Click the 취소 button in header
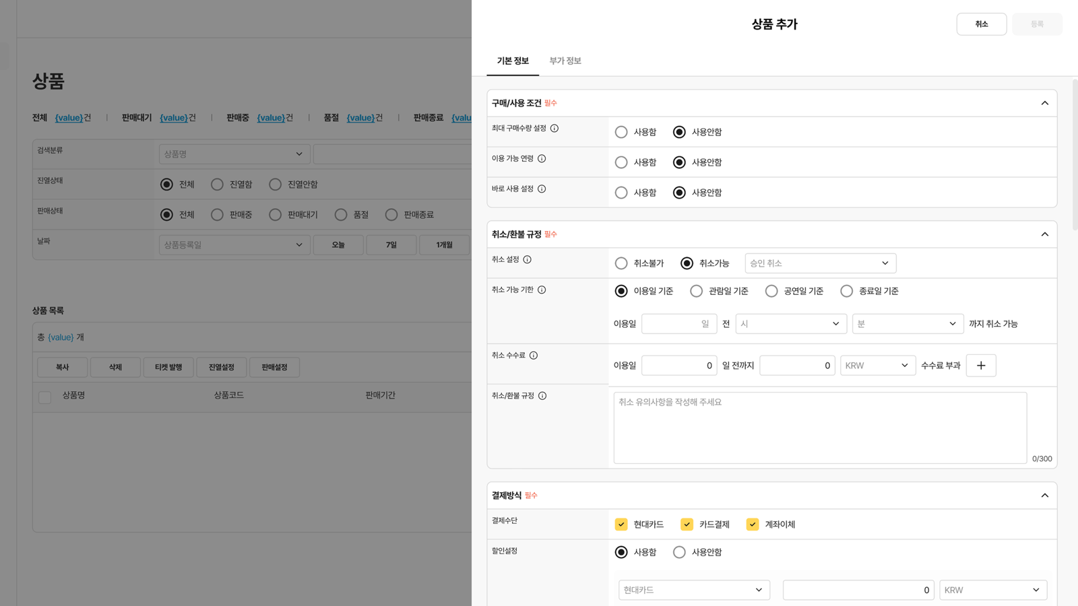 click(982, 24)
